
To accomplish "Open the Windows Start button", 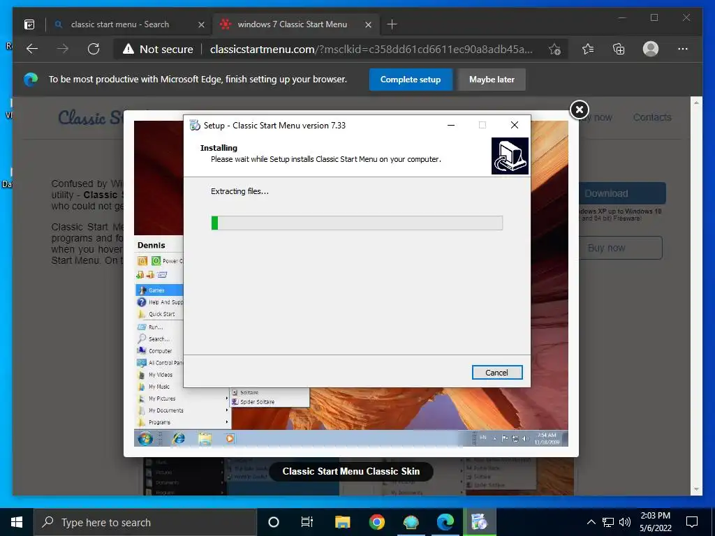I will click(17, 522).
